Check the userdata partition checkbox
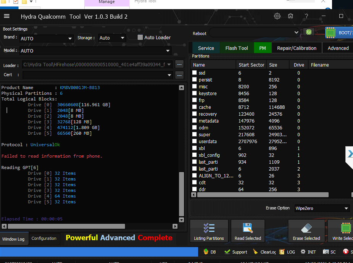The image size is (353, 263). tap(195, 141)
